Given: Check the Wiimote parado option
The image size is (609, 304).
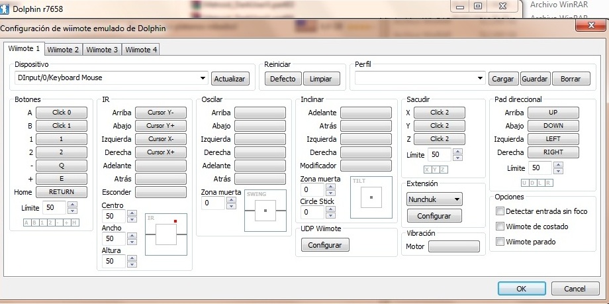Looking at the screenshot, I should (x=500, y=242).
